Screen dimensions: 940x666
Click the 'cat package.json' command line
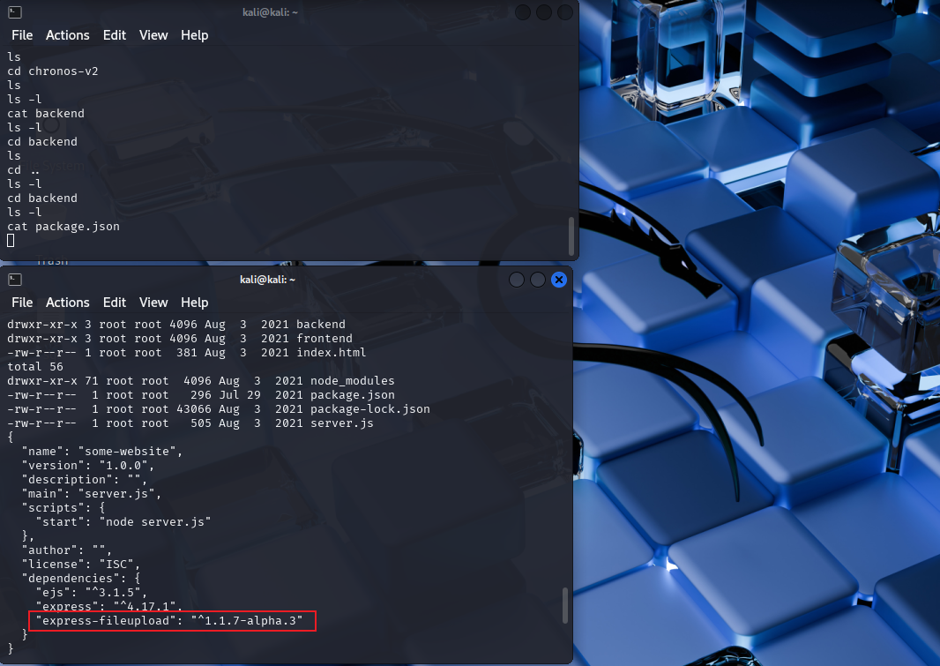(x=63, y=226)
